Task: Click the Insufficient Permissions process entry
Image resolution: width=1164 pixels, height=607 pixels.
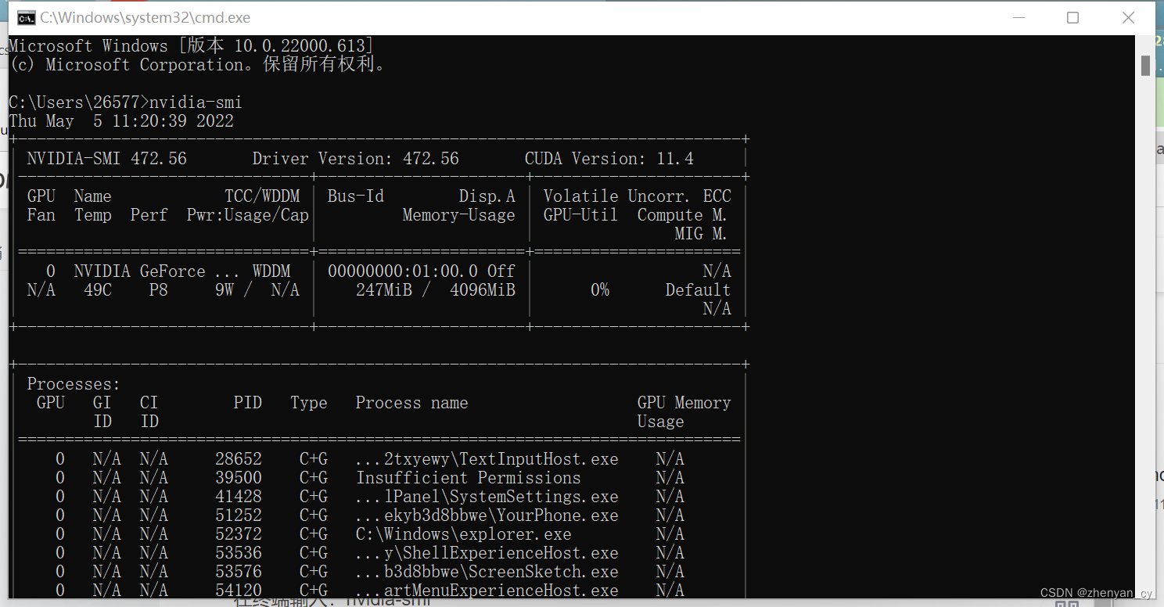Action: [x=469, y=477]
